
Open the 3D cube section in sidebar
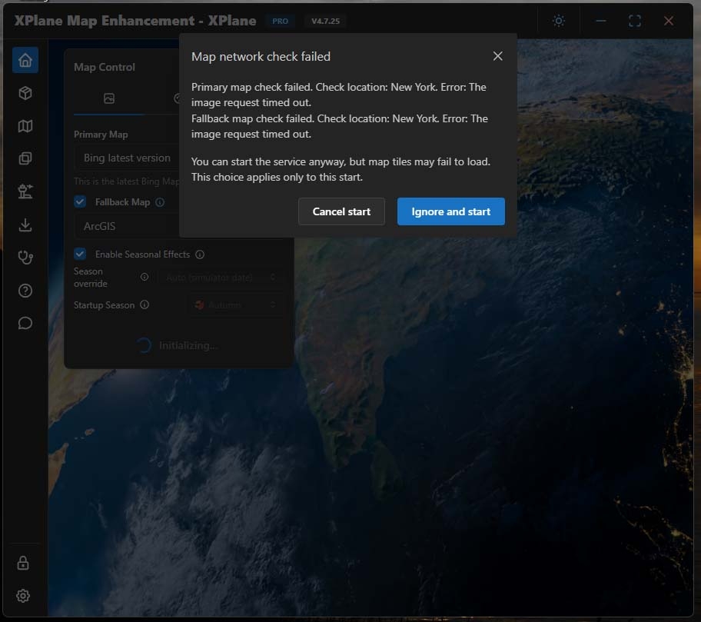(x=25, y=93)
